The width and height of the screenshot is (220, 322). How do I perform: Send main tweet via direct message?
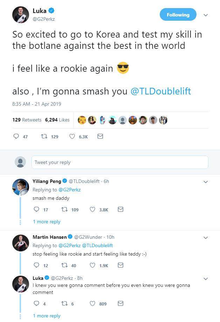click(100, 137)
